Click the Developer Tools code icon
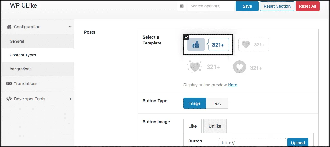The height and width of the screenshot is (147, 330). [x=9, y=99]
